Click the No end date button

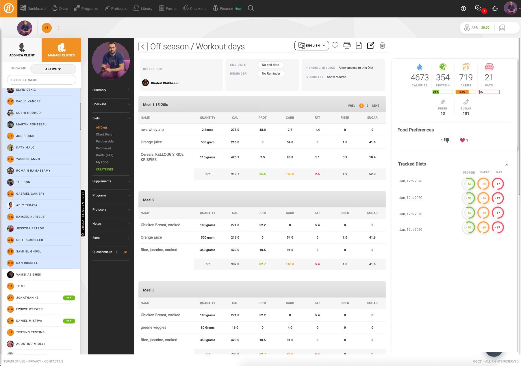[x=270, y=65]
